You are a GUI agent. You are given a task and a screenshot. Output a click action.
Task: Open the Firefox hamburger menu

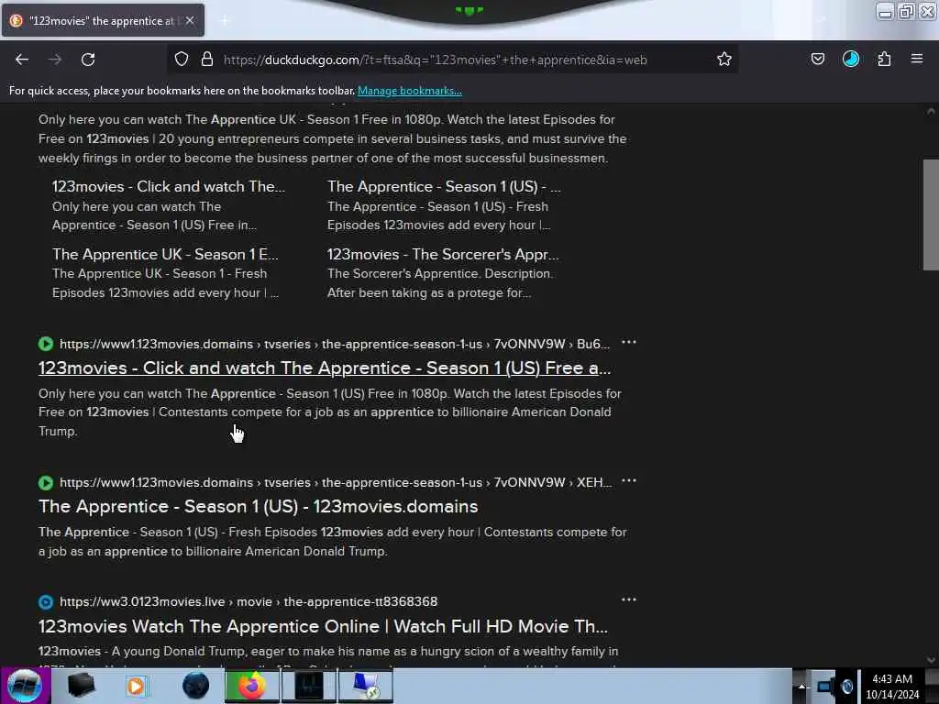click(x=916, y=59)
